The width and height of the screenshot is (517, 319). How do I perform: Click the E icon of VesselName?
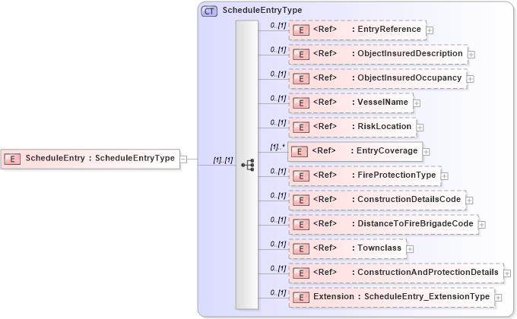pos(301,103)
